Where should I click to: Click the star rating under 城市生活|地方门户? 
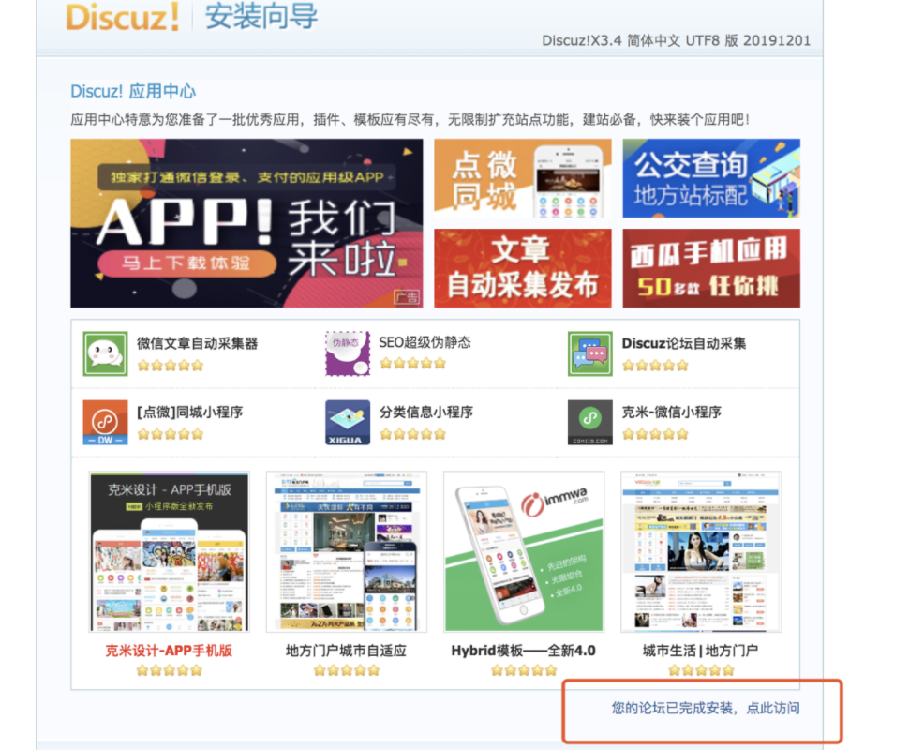coord(702,671)
